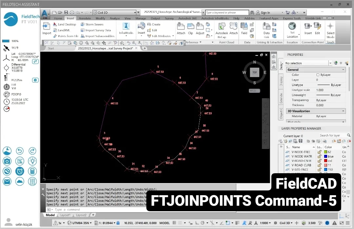Switch to the Start document tab
Screen dimensions: 354x229
click(51, 48)
